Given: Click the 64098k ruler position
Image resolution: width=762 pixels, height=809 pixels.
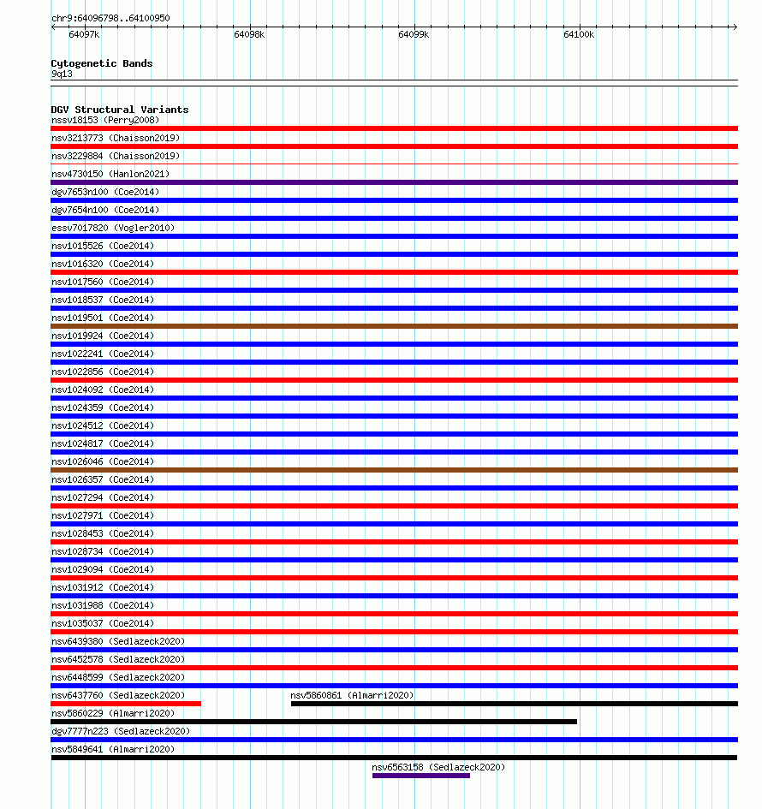Looking at the screenshot, I should [x=249, y=34].
